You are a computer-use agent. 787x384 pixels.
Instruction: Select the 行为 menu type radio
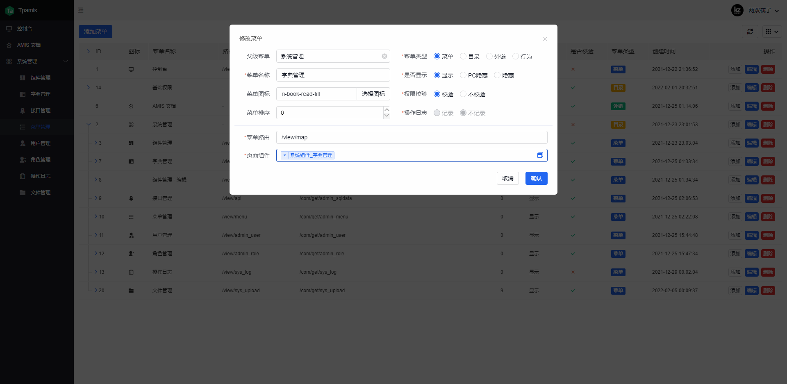[x=516, y=56]
